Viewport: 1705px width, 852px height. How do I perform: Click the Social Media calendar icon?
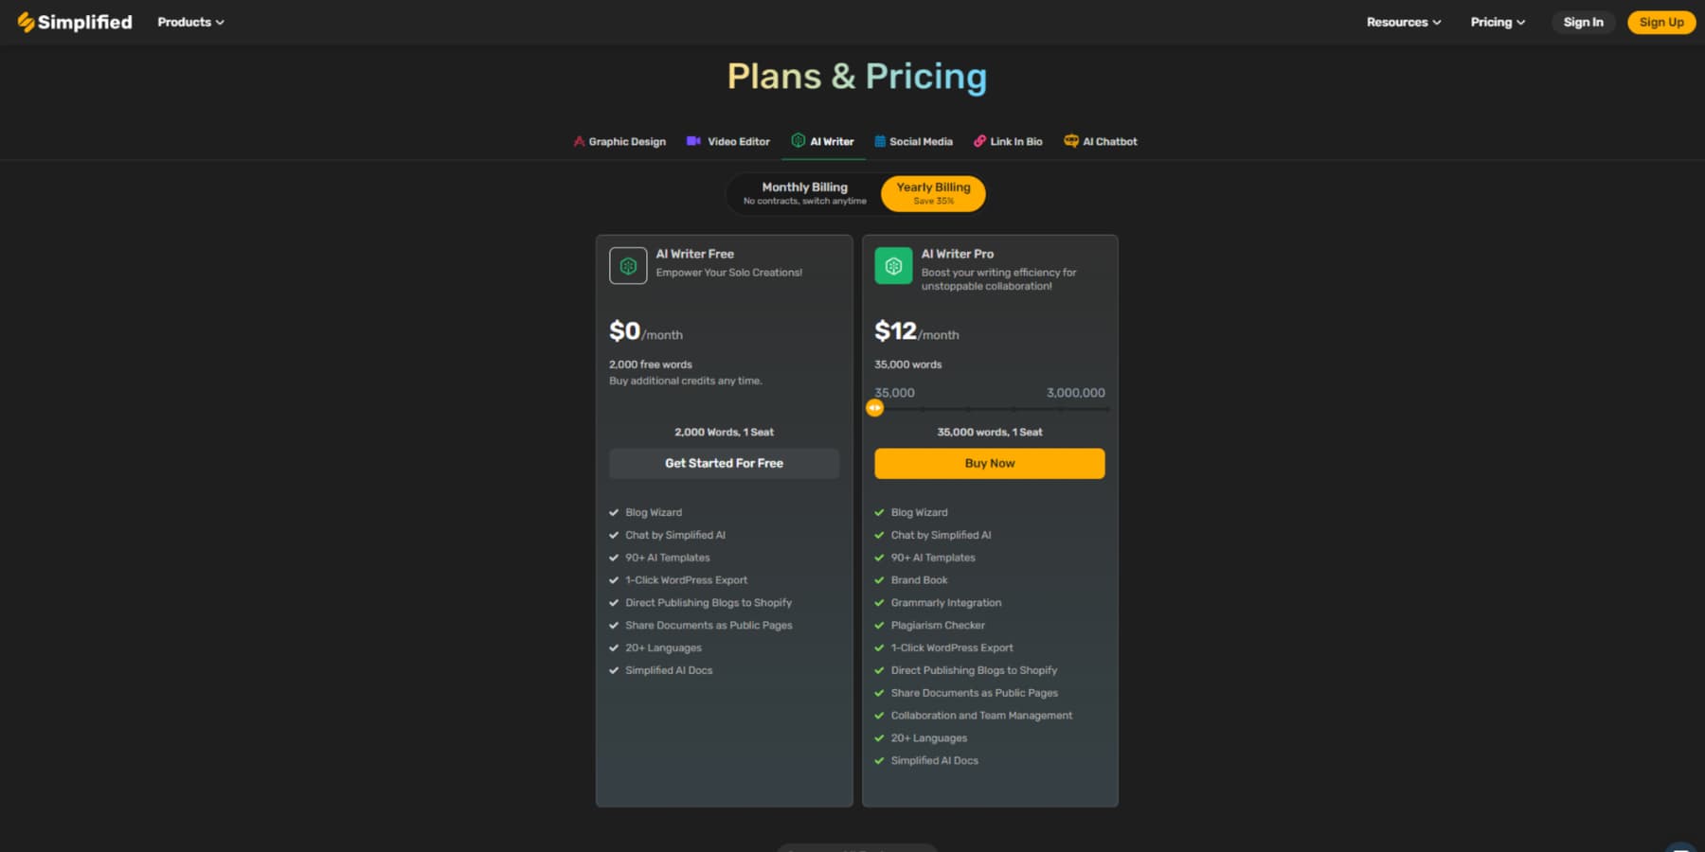coord(879,141)
